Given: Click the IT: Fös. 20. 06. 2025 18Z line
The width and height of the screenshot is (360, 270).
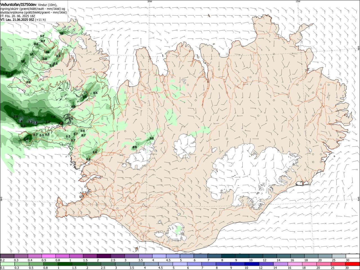Looking at the screenshot, I should 18,16.
